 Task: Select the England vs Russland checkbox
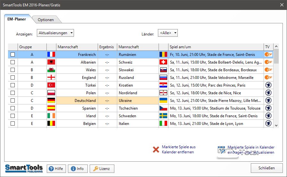coord(13,78)
